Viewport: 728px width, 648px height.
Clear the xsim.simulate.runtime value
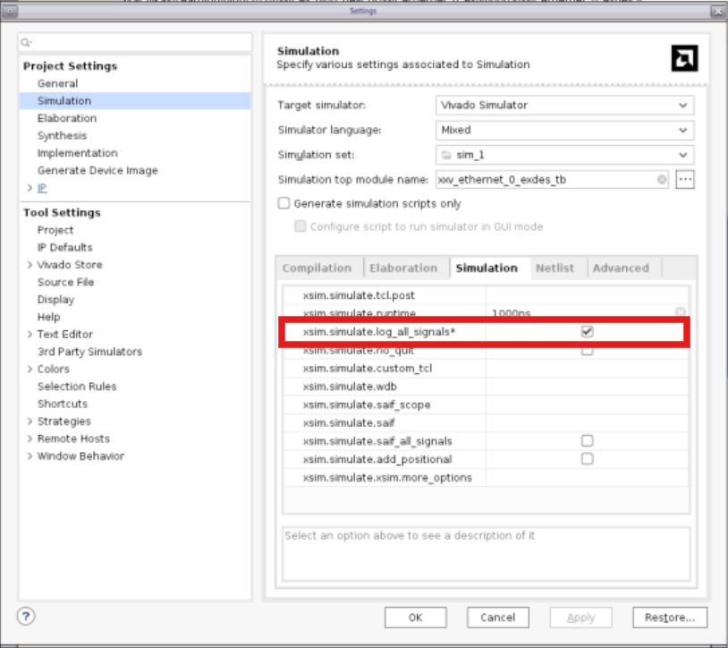[681, 313]
